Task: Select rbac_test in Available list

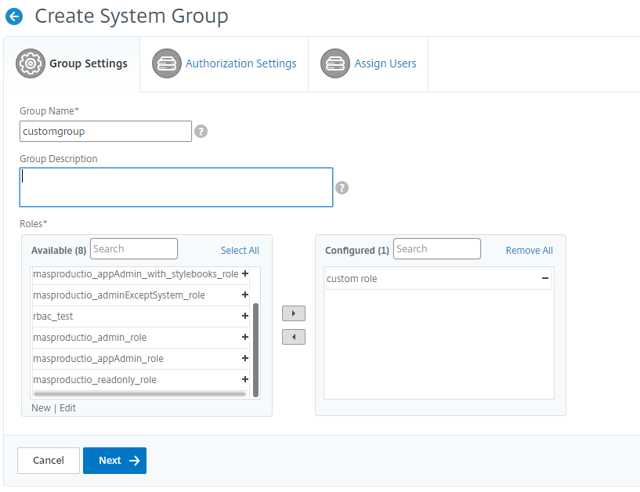Action: pos(140,317)
